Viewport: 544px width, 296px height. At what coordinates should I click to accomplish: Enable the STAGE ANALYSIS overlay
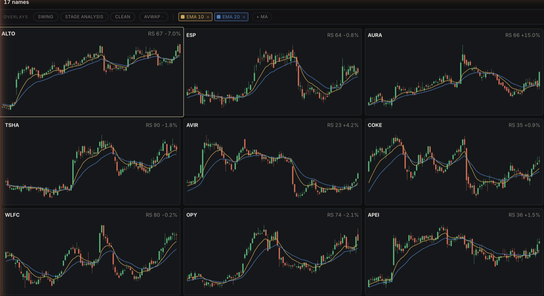click(x=84, y=17)
